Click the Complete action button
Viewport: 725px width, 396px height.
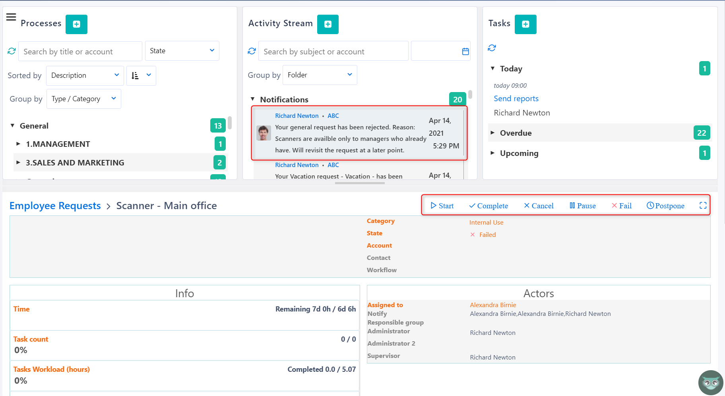(x=488, y=206)
